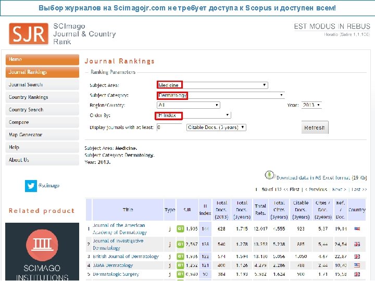Screen dimensions: 375x281
Task: Select Journal Rankings in the sidebar
Action: coord(42,72)
